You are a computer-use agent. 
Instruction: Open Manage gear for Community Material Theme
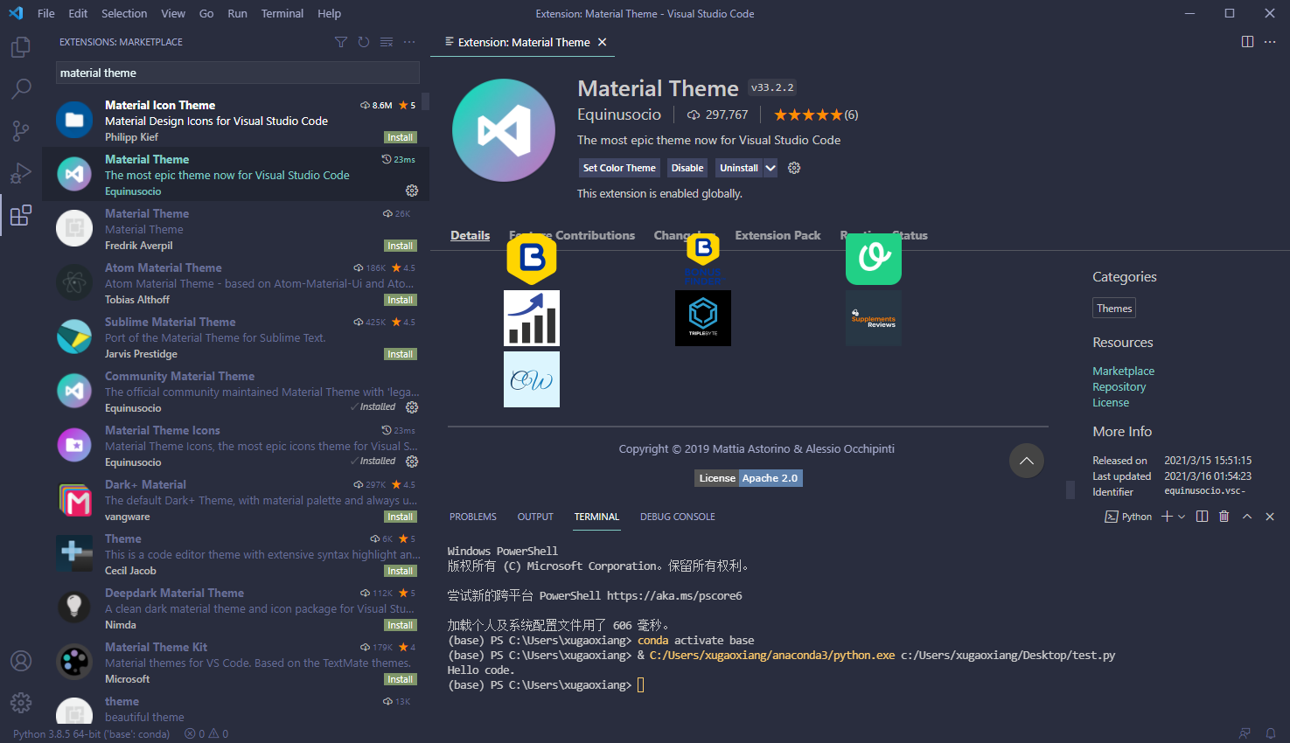click(412, 407)
